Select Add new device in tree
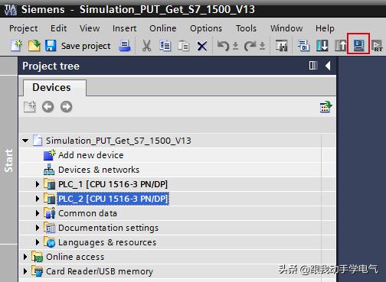 tap(90, 155)
